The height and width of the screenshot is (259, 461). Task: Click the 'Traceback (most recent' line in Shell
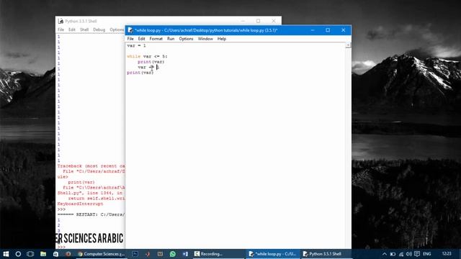click(x=91, y=166)
